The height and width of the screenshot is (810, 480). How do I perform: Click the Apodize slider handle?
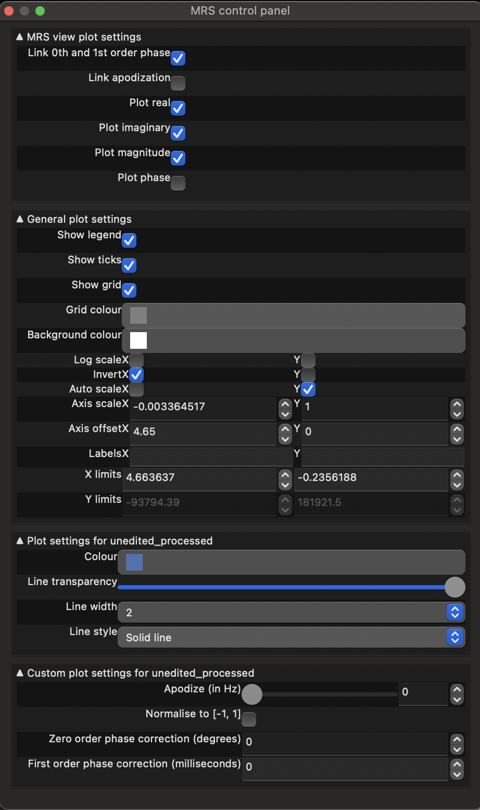point(252,694)
